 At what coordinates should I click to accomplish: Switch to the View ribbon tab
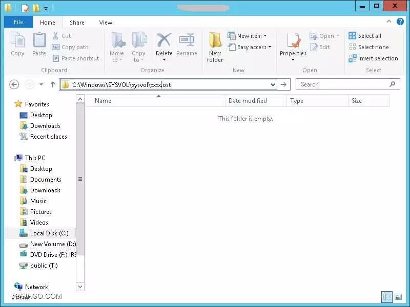coord(106,23)
